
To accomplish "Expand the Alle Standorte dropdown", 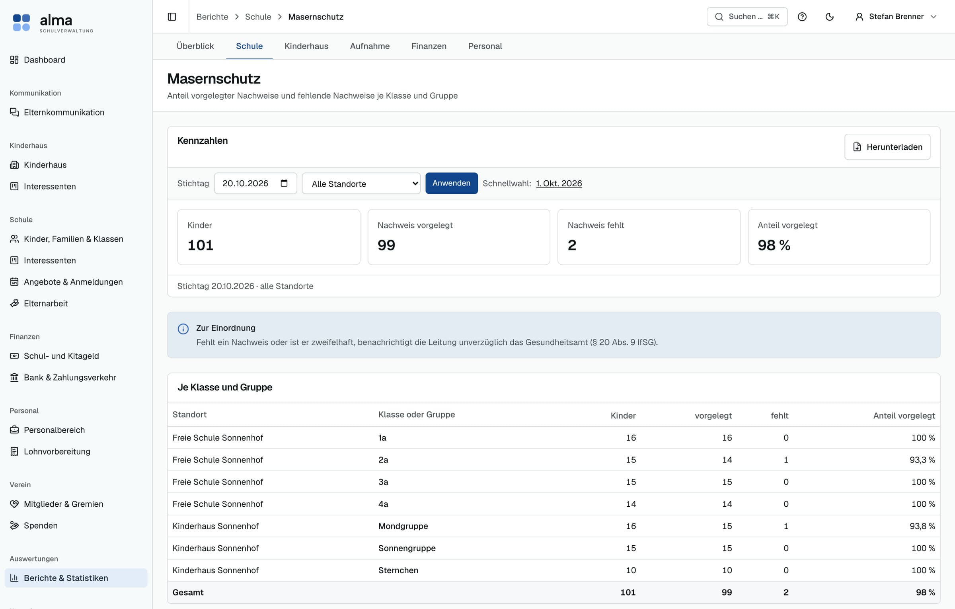I will tap(361, 183).
